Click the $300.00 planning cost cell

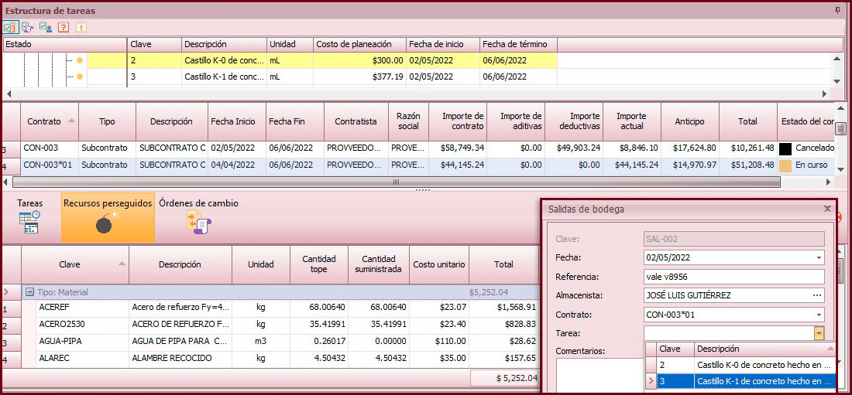[359, 60]
